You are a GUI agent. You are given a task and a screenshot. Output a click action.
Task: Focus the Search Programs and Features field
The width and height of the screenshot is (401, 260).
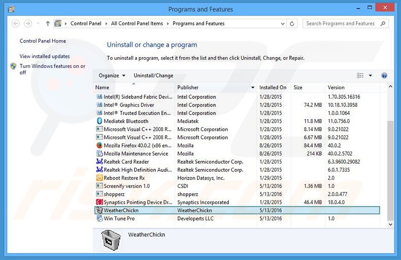[346, 23]
